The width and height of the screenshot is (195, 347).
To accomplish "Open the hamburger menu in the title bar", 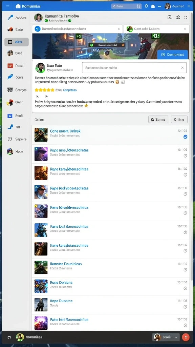I will (x=8, y=6).
